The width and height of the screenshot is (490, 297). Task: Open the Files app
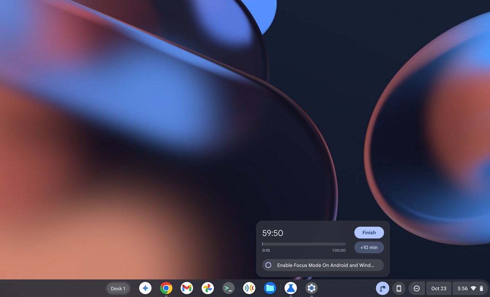270,288
